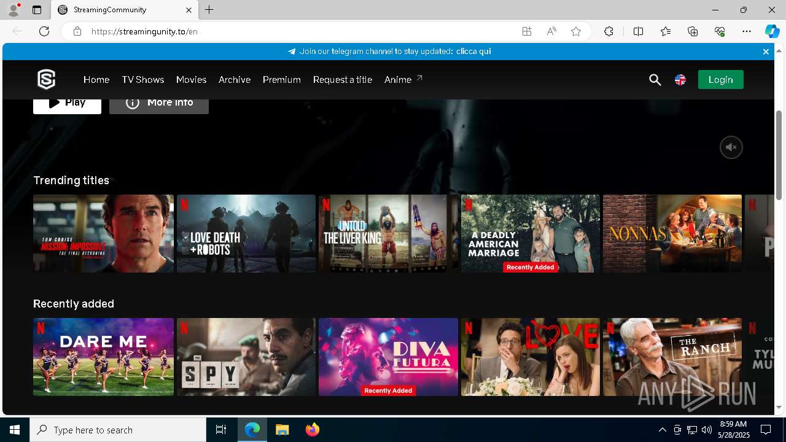Open Untold The Liver King thumbnail

click(x=388, y=234)
